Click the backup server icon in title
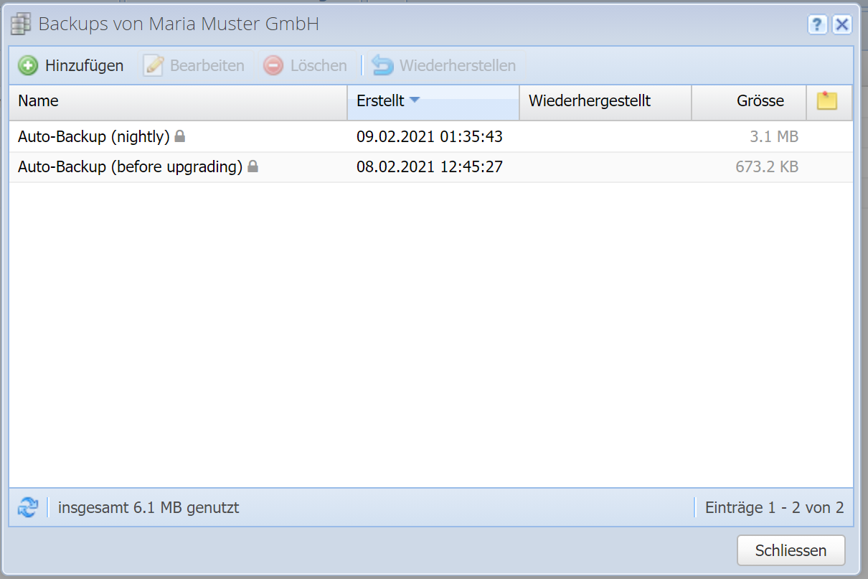The height and width of the screenshot is (579, 868). [x=22, y=24]
